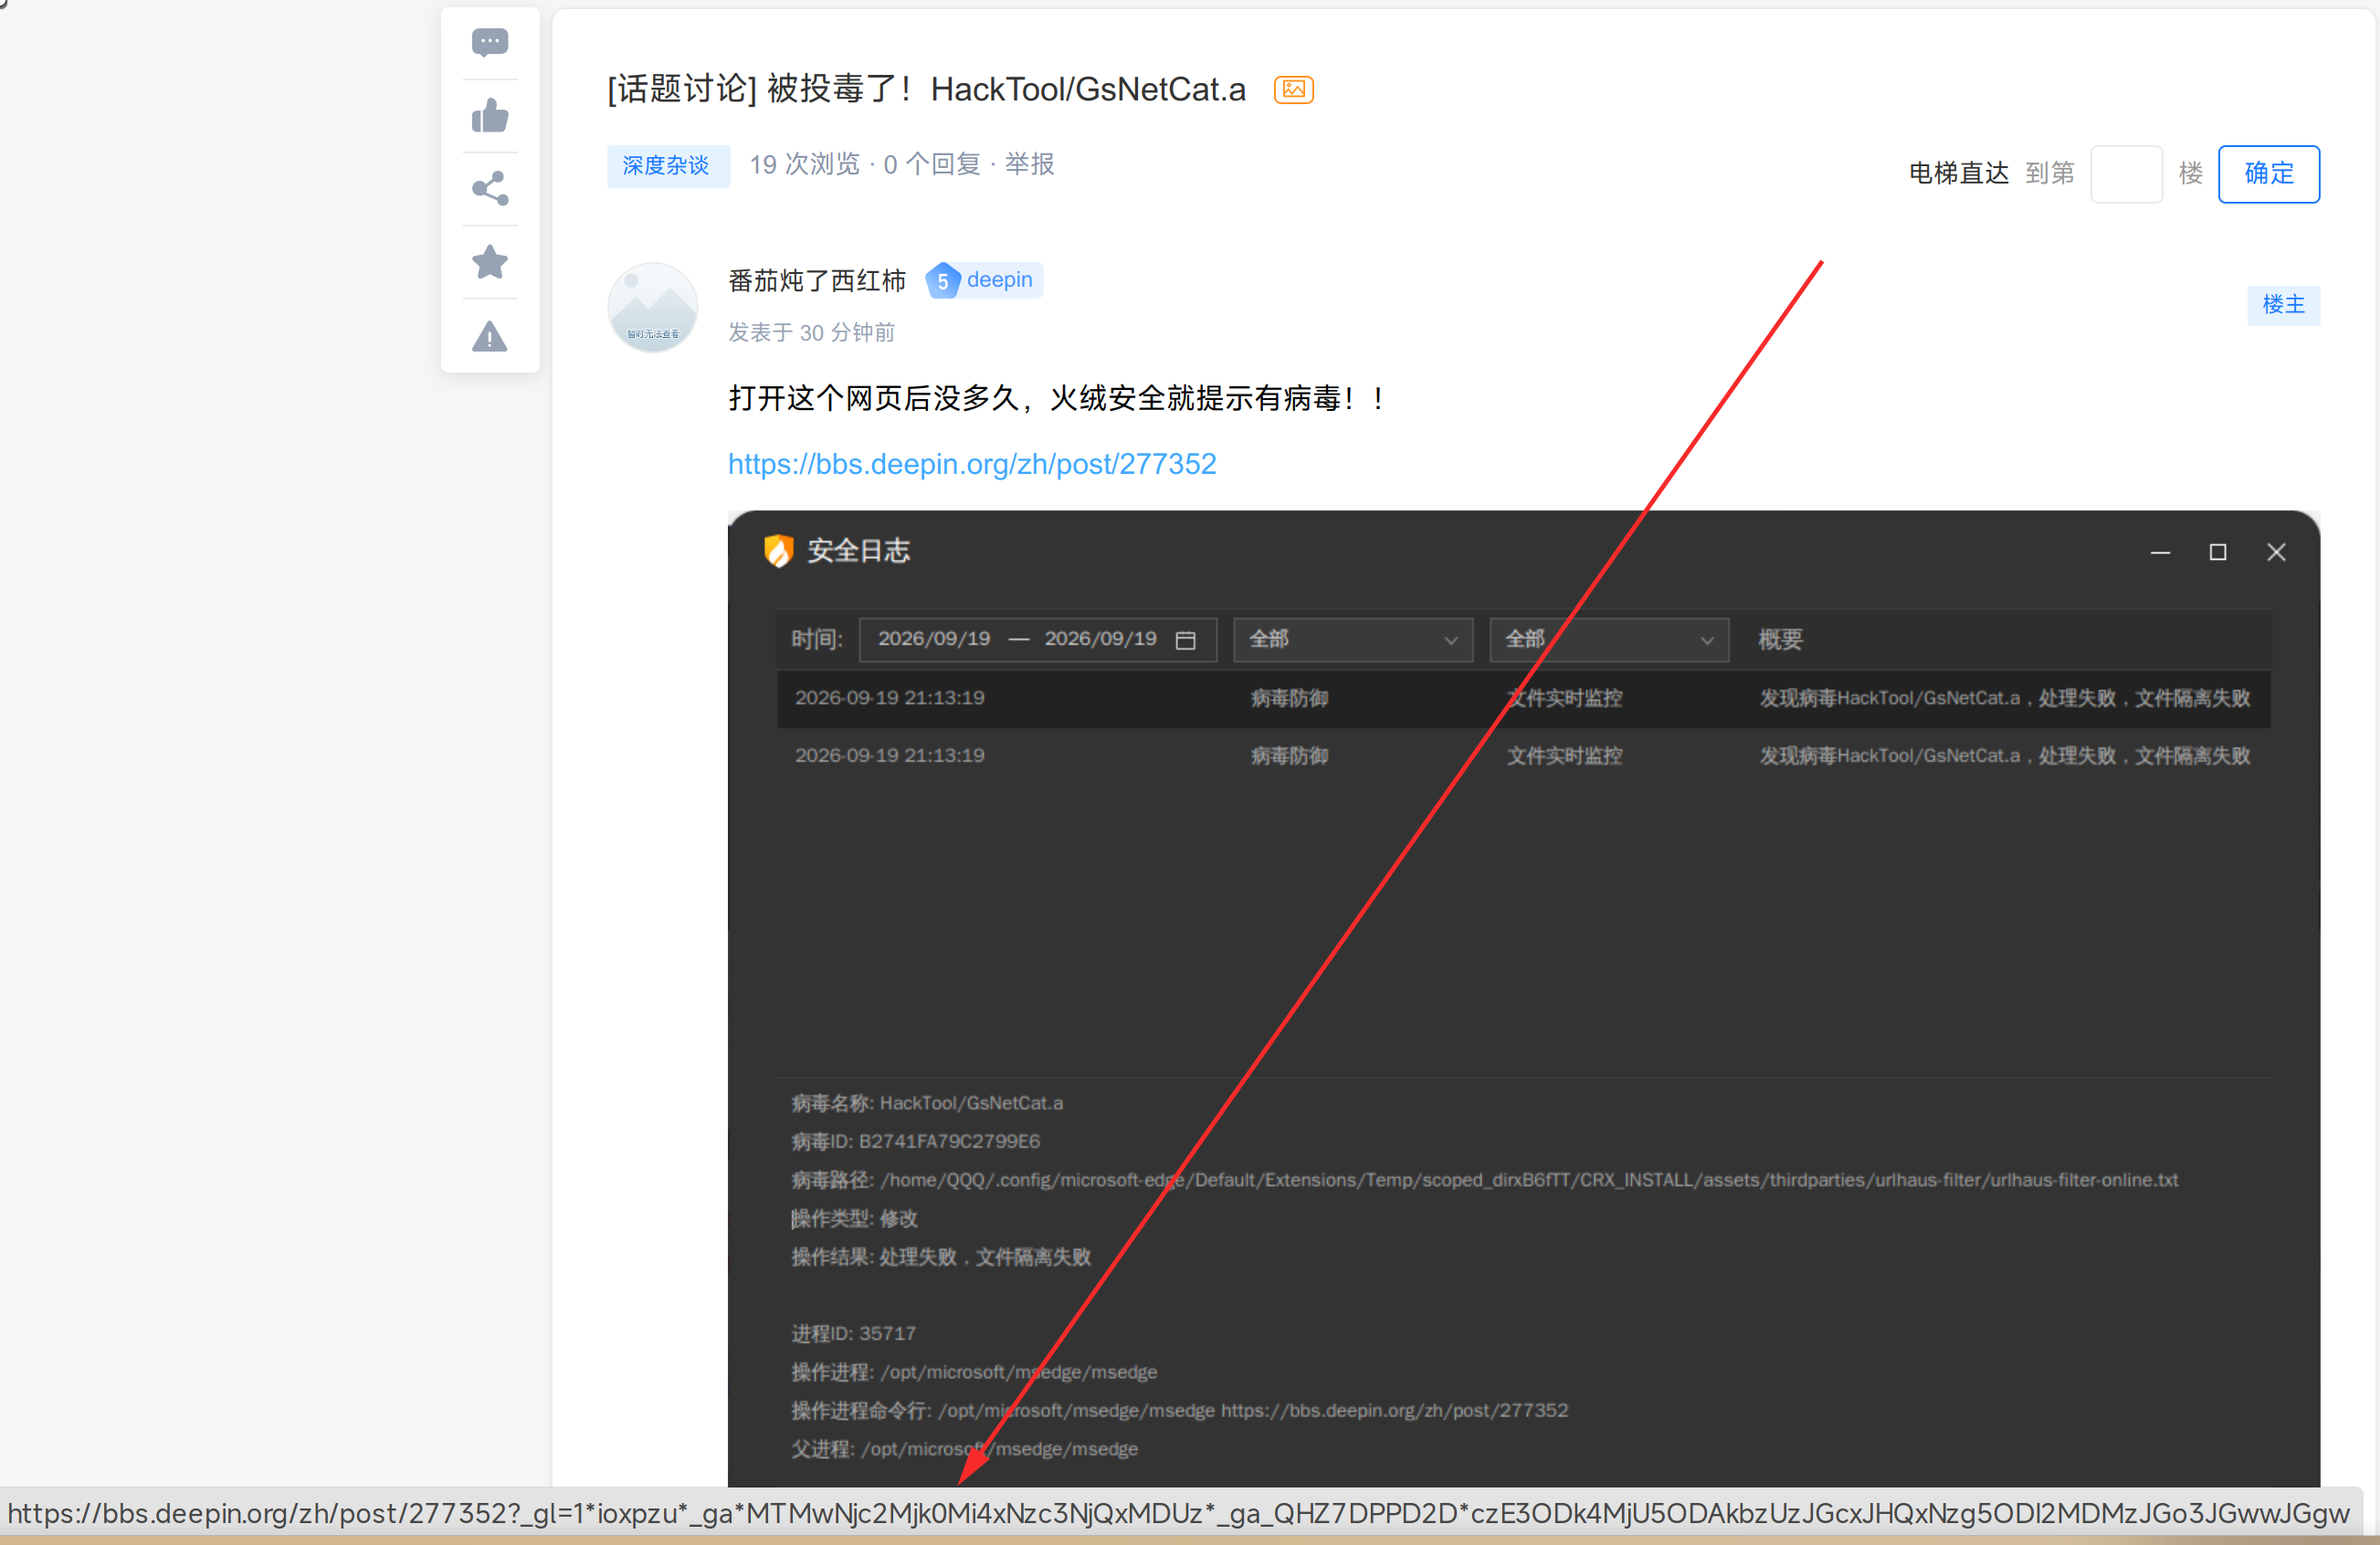This screenshot has width=2380, height=1545.
Task: Like the post with thumbs-up icon
Action: 490,116
